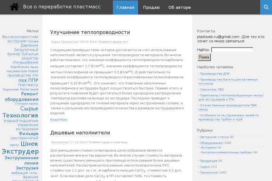This screenshot has width=272, height=181.
Task: Click Read More under the first article
Action: [58, 119]
